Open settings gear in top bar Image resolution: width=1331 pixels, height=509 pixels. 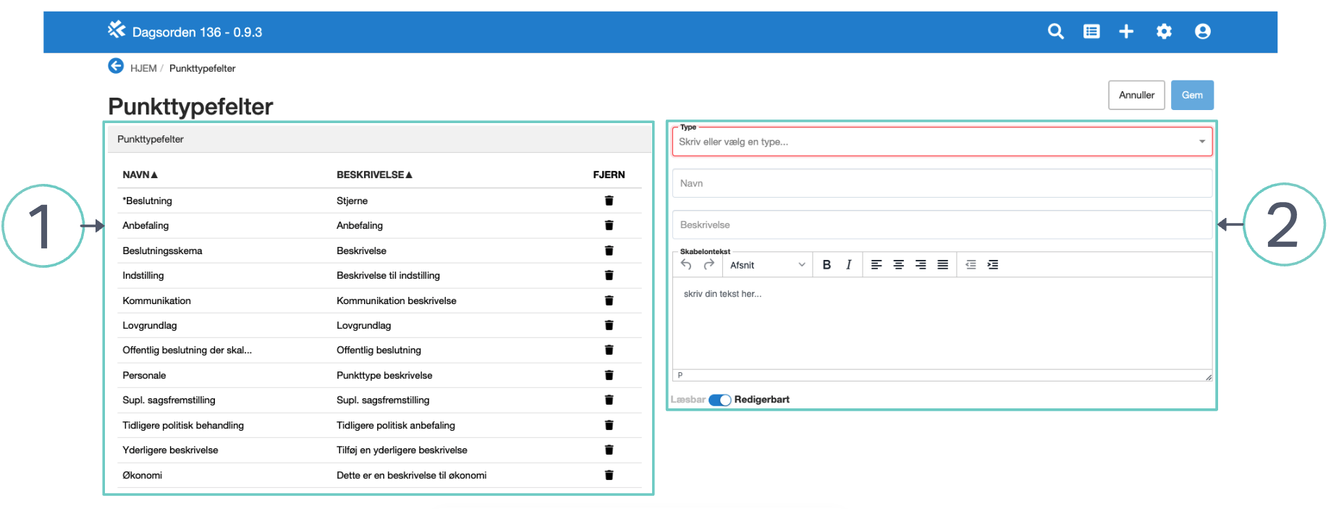coord(1163,31)
